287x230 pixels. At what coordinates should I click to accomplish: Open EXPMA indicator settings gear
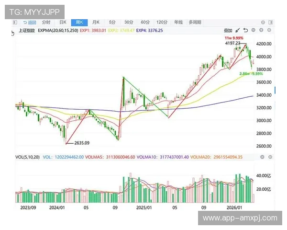click(x=269, y=30)
